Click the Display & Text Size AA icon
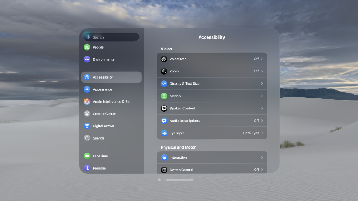Image resolution: width=358 pixels, height=202 pixels. (164, 84)
